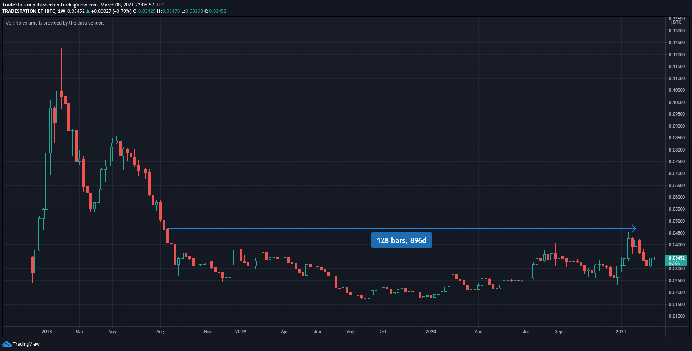Viewport: 692px width, 351px height.
Task: Click the high value H:0.03470
Action: point(168,11)
